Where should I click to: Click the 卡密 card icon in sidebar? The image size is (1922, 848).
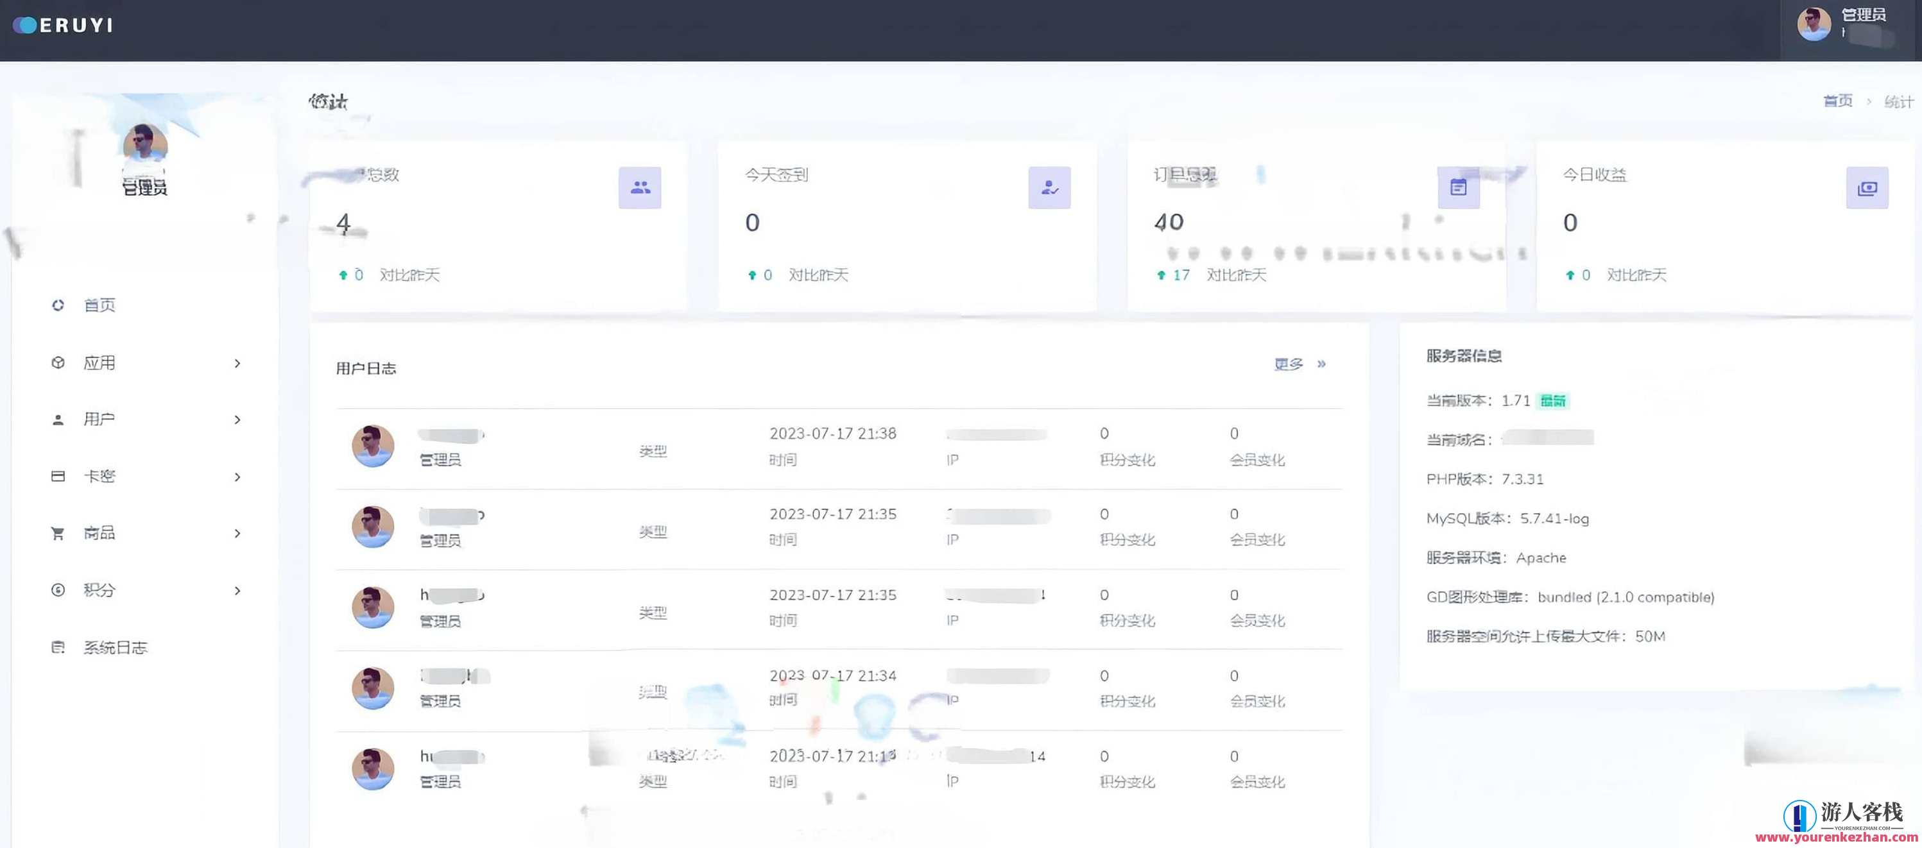[x=58, y=476]
